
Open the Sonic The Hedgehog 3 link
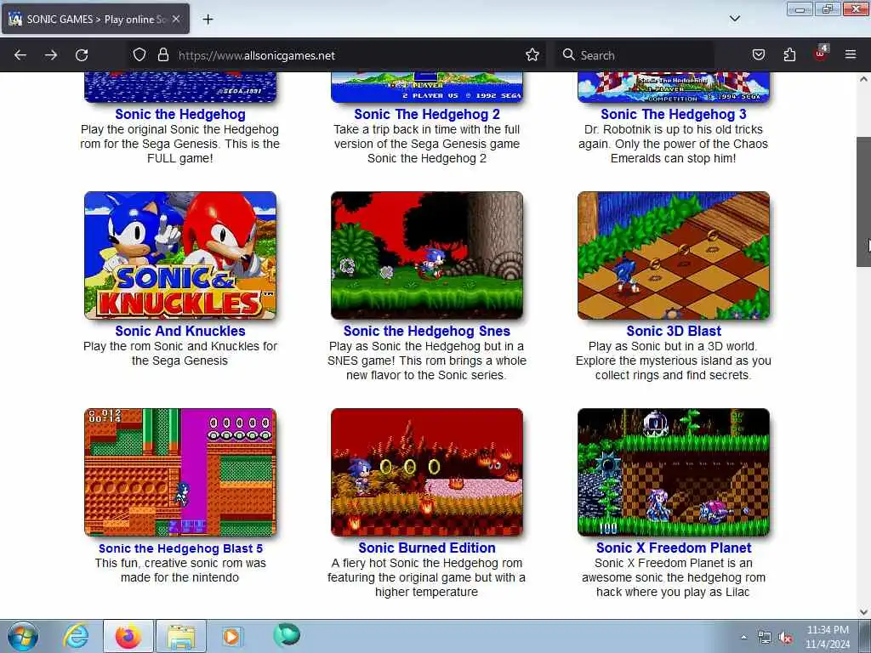[674, 115]
